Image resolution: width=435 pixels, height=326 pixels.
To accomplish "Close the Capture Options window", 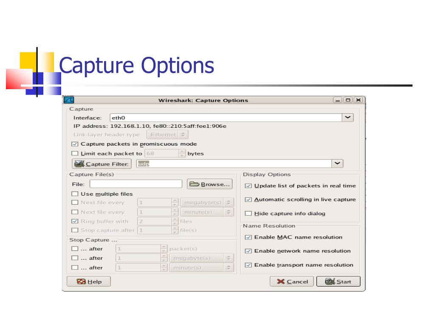I will pyautogui.click(x=359, y=100).
